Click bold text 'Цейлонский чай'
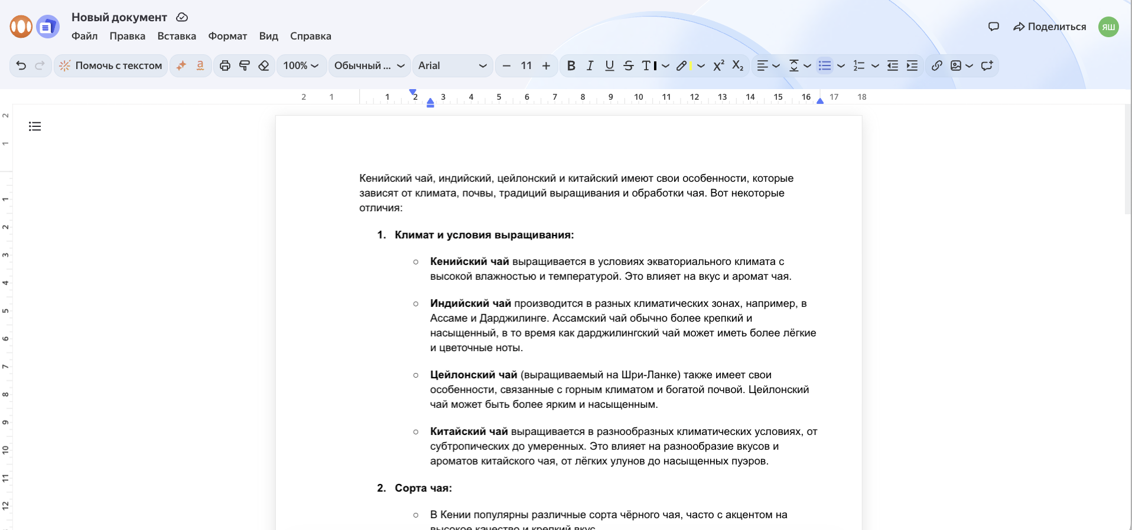The image size is (1132, 530). [x=473, y=375]
